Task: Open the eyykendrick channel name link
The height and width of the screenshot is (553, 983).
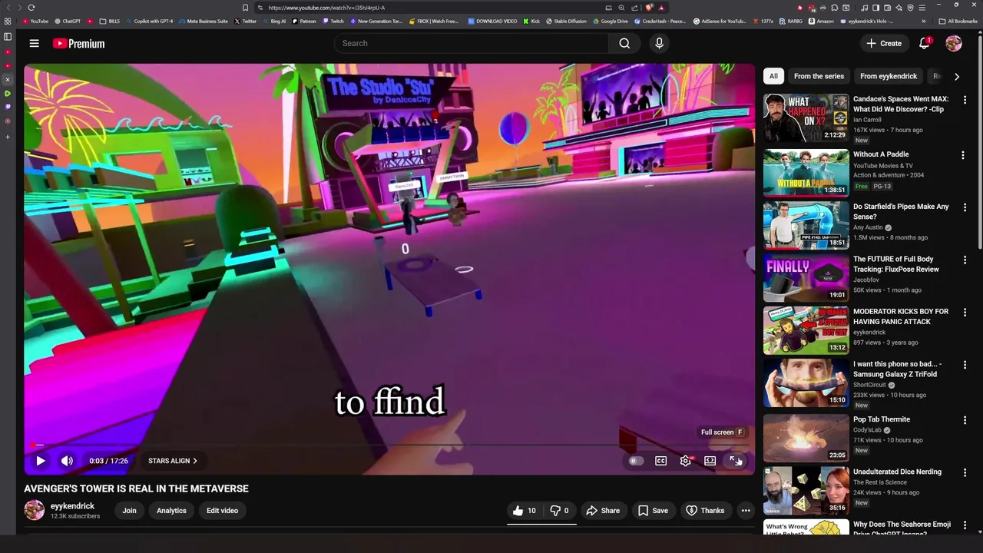Action: pyautogui.click(x=72, y=506)
